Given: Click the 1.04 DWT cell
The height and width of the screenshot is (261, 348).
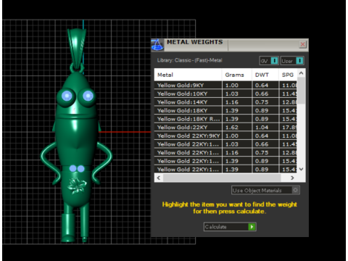Looking at the screenshot, I should (265, 128).
